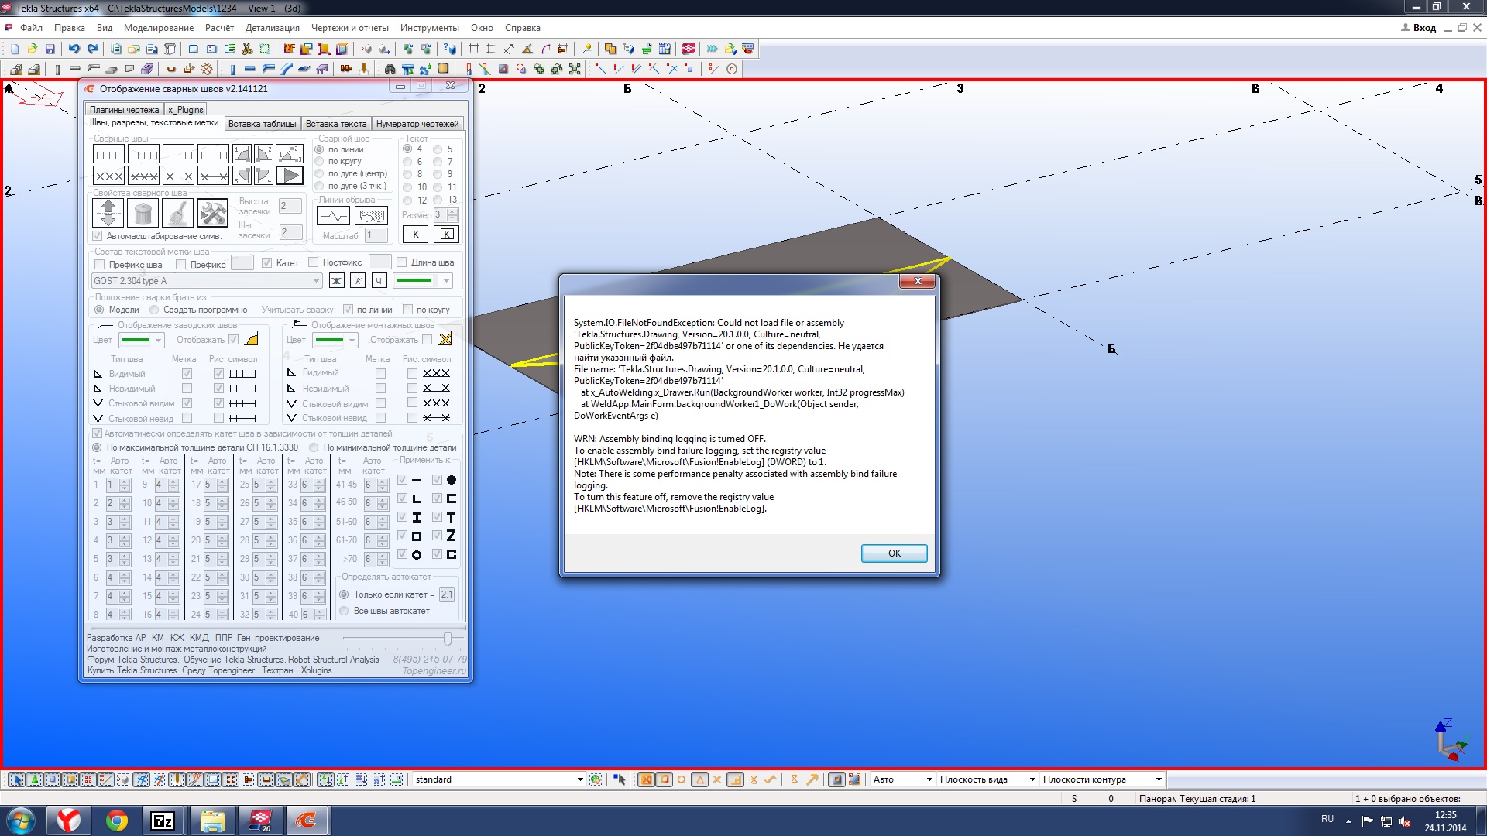Select the XXX cross weld symbol icon
The height and width of the screenshot is (836, 1487).
[x=108, y=176]
